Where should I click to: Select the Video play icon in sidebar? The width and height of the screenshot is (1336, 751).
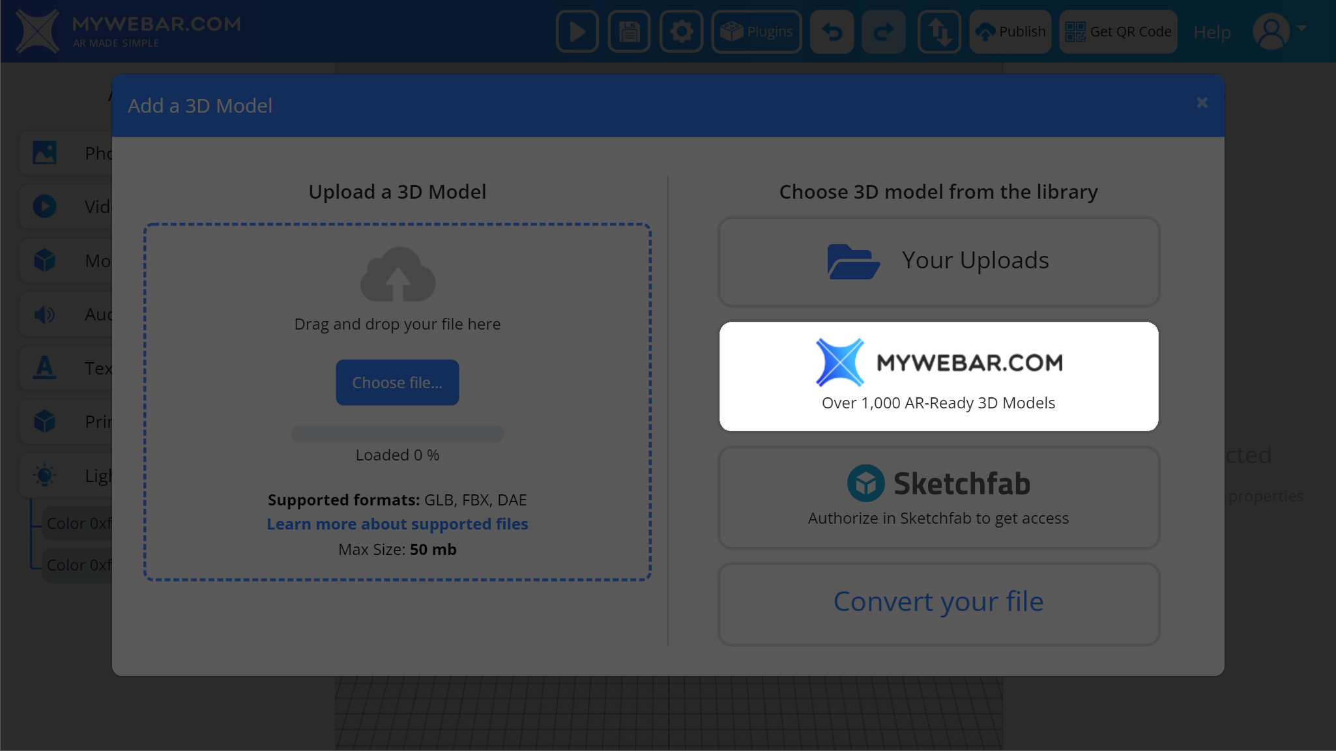(44, 206)
